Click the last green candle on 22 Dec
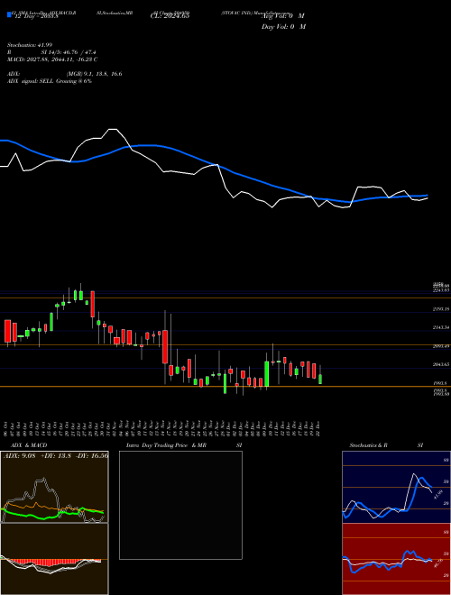This screenshot has width=451, height=595. click(x=320, y=379)
